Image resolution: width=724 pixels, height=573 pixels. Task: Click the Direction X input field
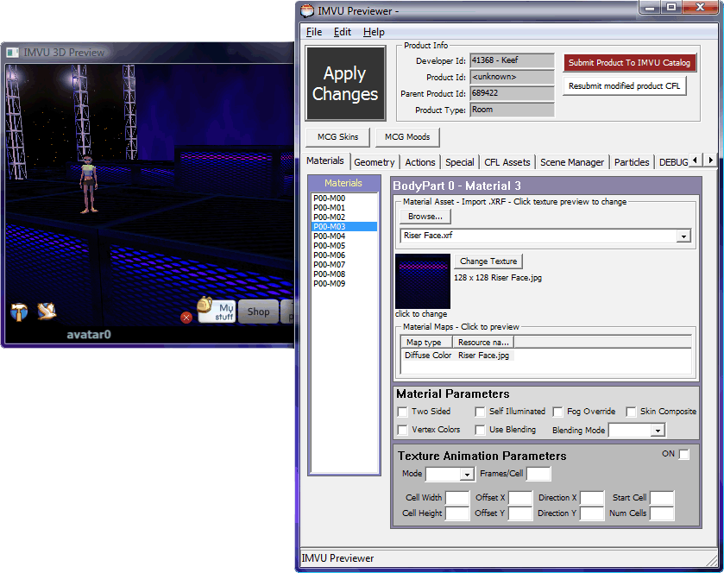click(592, 498)
